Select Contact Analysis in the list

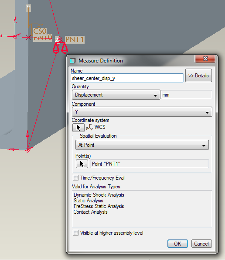(91, 212)
